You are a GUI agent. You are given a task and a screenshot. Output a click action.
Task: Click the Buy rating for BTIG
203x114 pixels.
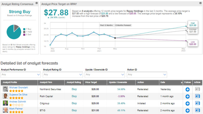click(74, 110)
